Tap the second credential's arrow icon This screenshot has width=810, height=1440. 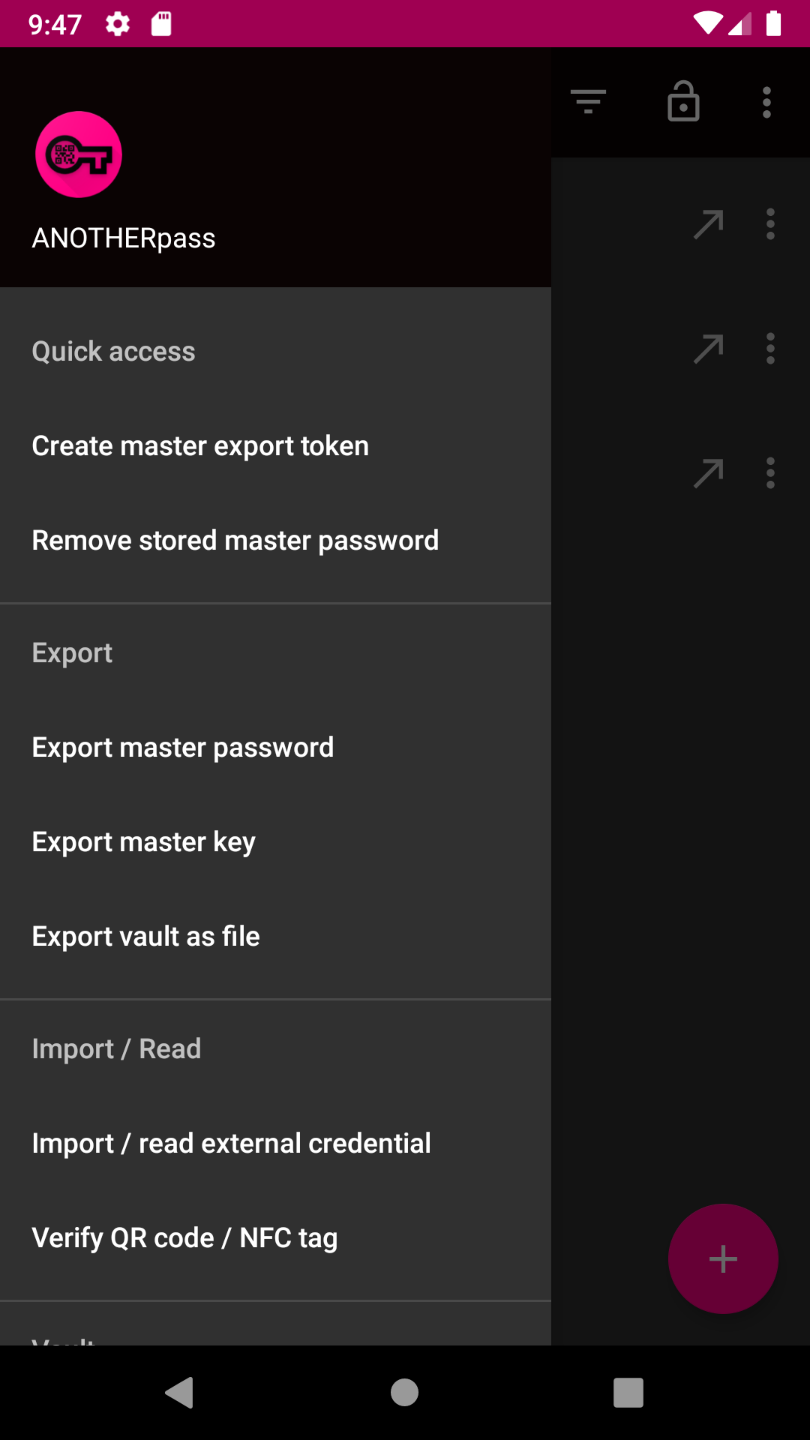[709, 349]
